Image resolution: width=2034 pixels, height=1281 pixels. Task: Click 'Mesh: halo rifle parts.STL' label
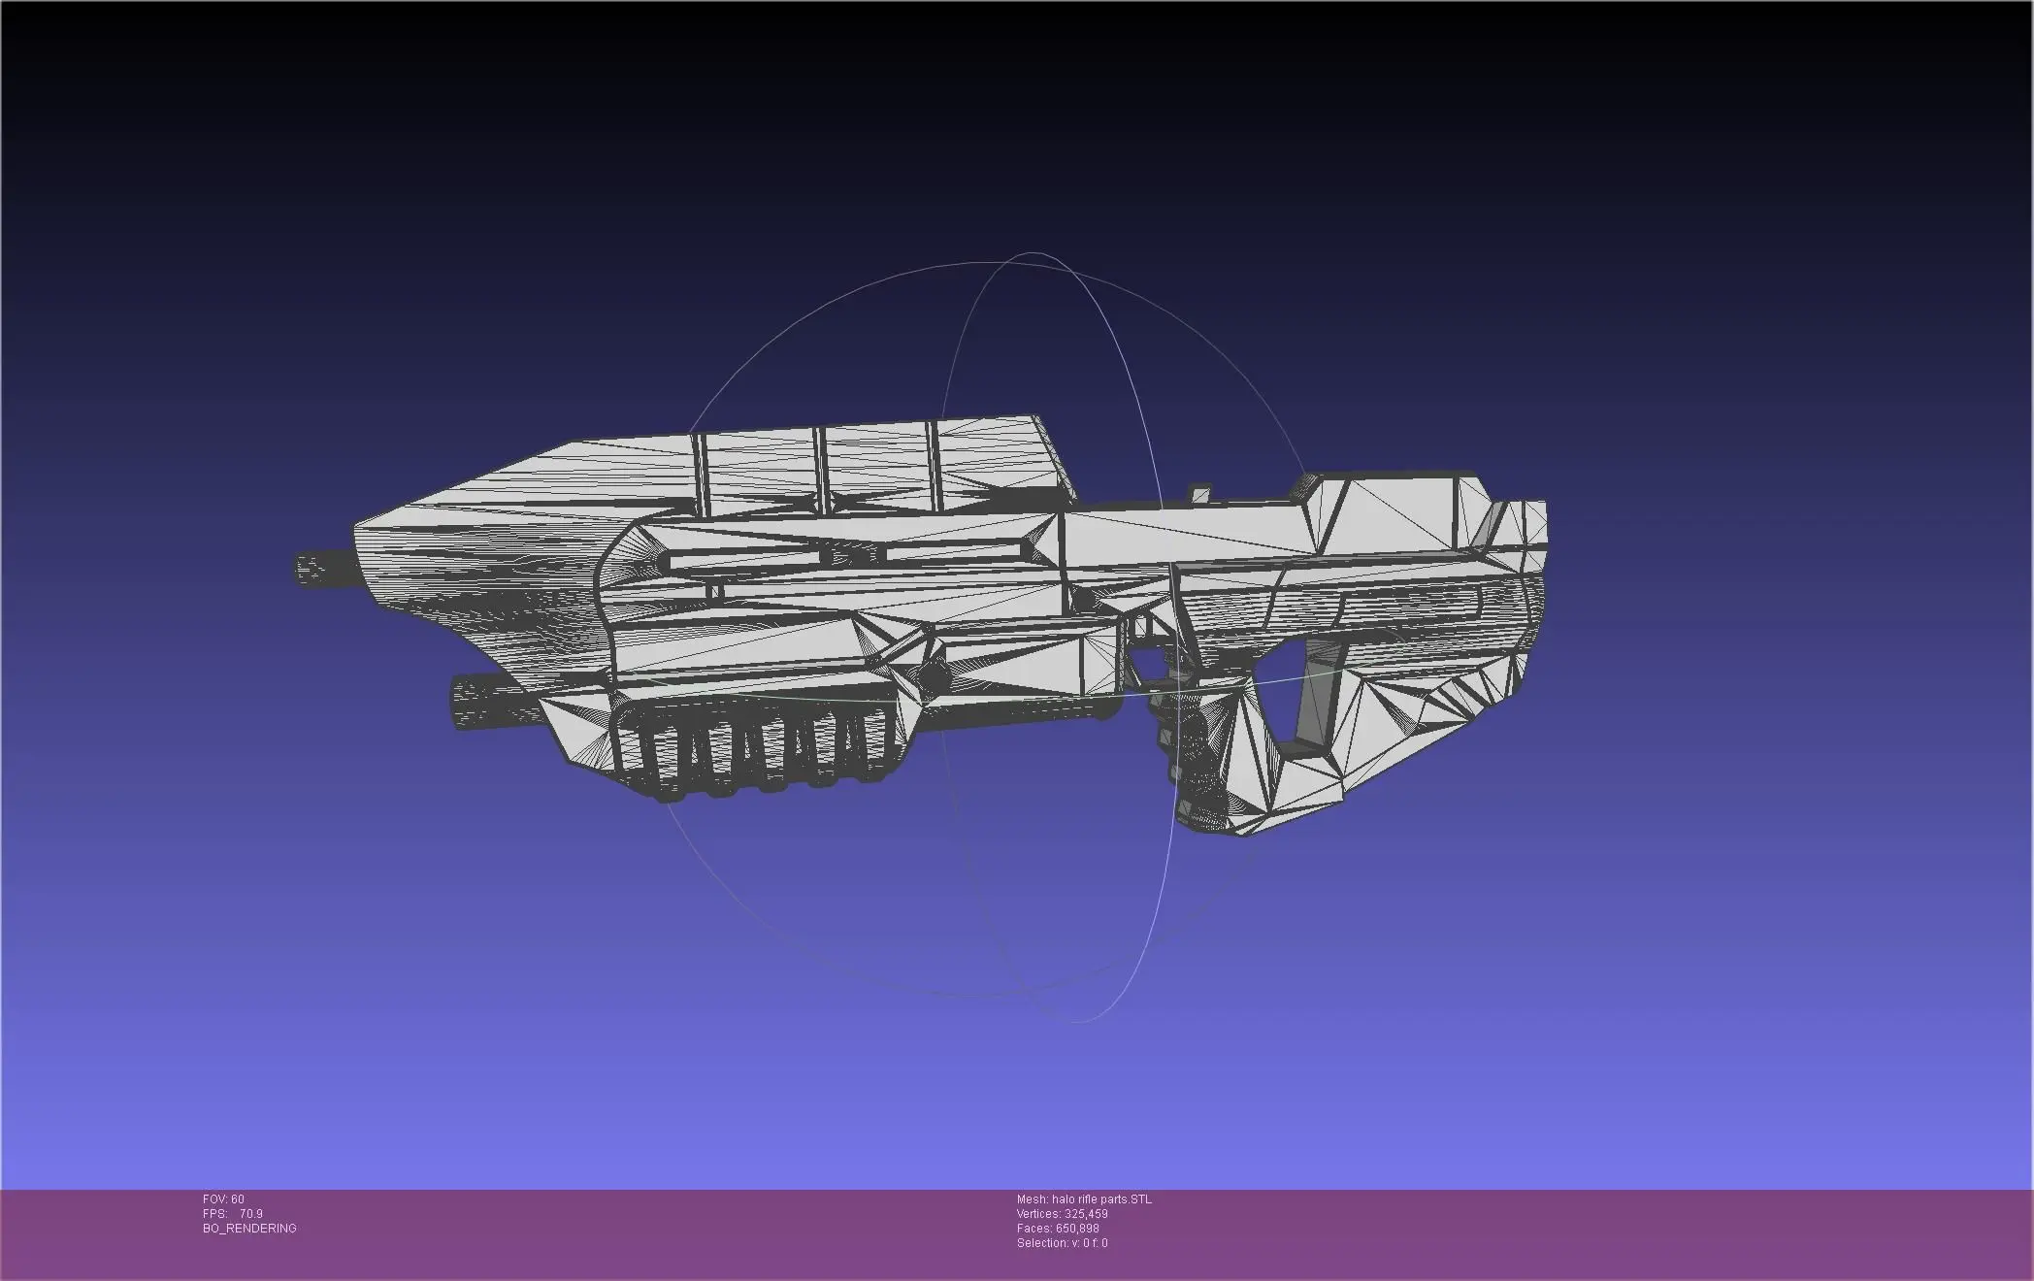coord(1084,1199)
